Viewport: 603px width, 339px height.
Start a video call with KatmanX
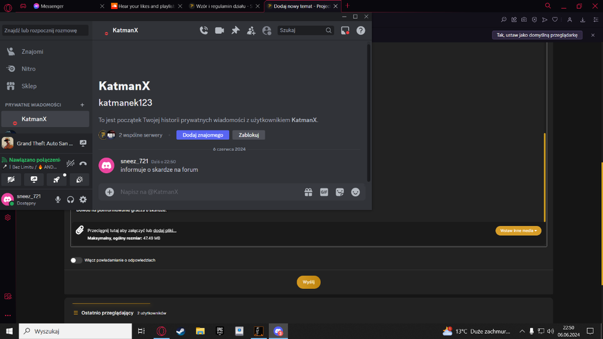pyautogui.click(x=219, y=30)
